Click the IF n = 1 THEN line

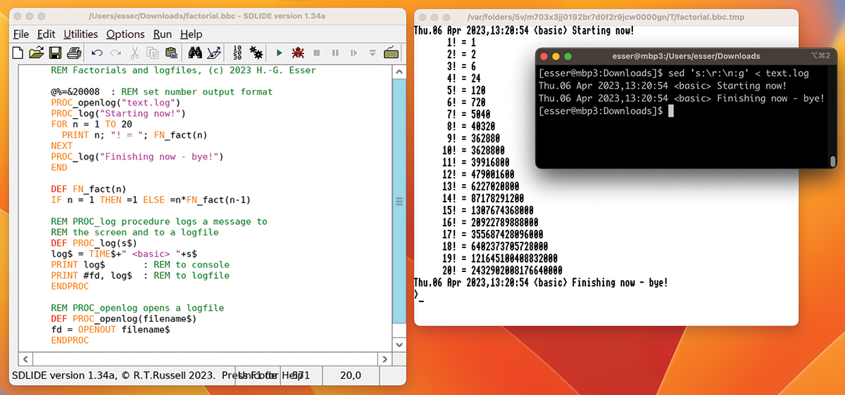coord(151,200)
